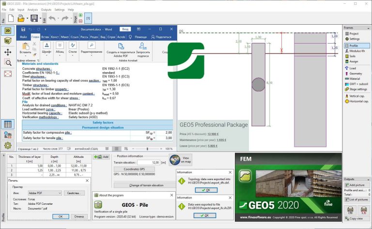
Task: Remove construction stage with red minus
Action: 81,21
